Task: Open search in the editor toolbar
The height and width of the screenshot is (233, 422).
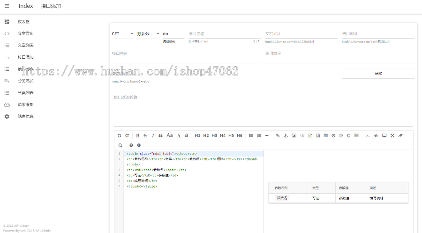Action: tap(121, 145)
